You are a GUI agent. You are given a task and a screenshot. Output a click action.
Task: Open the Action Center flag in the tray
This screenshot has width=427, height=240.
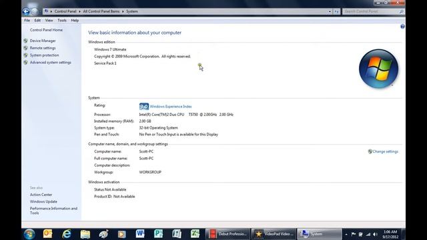(x=354, y=234)
